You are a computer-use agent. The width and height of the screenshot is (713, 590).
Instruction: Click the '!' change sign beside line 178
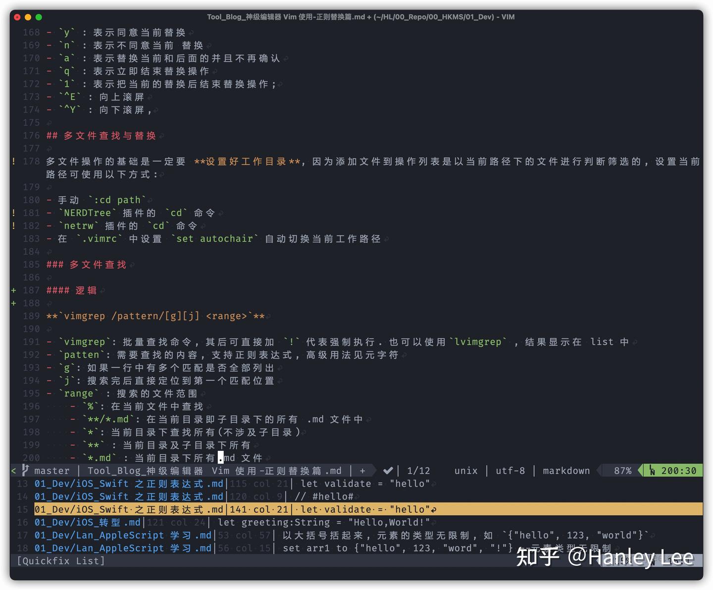point(13,161)
